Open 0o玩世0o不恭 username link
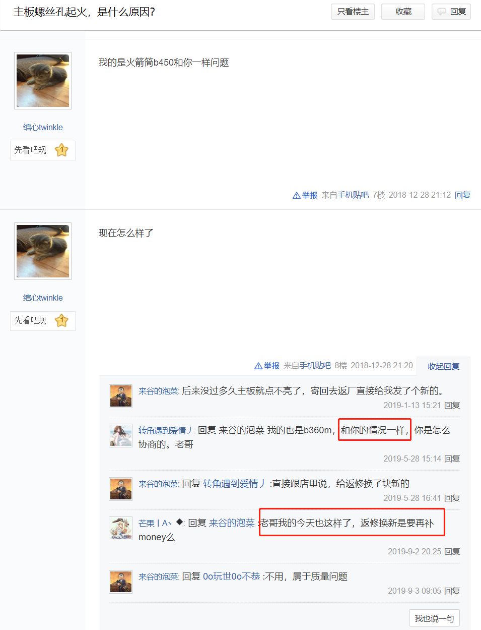This screenshot has width=481, height=630. coord(232,577)
